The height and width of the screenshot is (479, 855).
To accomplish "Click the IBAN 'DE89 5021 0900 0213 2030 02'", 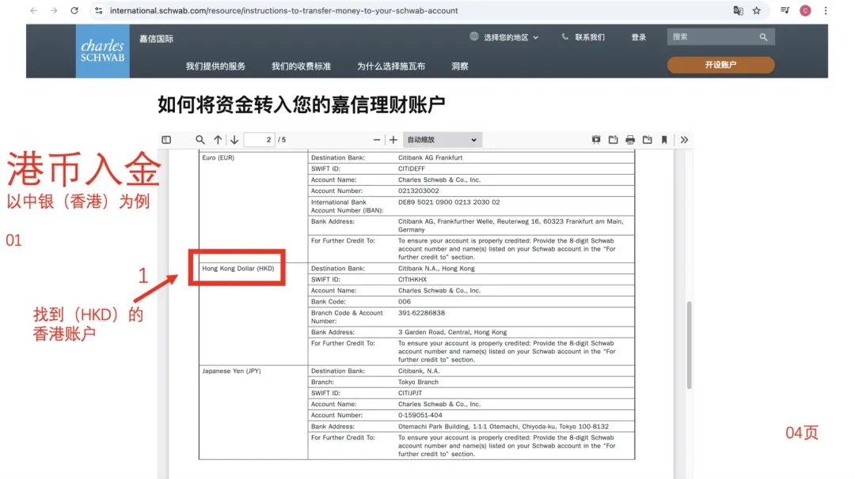I will (449, 202).
